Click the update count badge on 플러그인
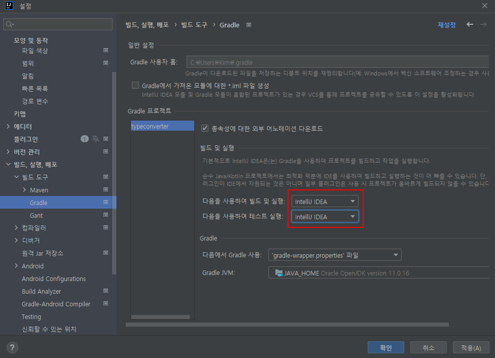495x358 pixels. 85,139
